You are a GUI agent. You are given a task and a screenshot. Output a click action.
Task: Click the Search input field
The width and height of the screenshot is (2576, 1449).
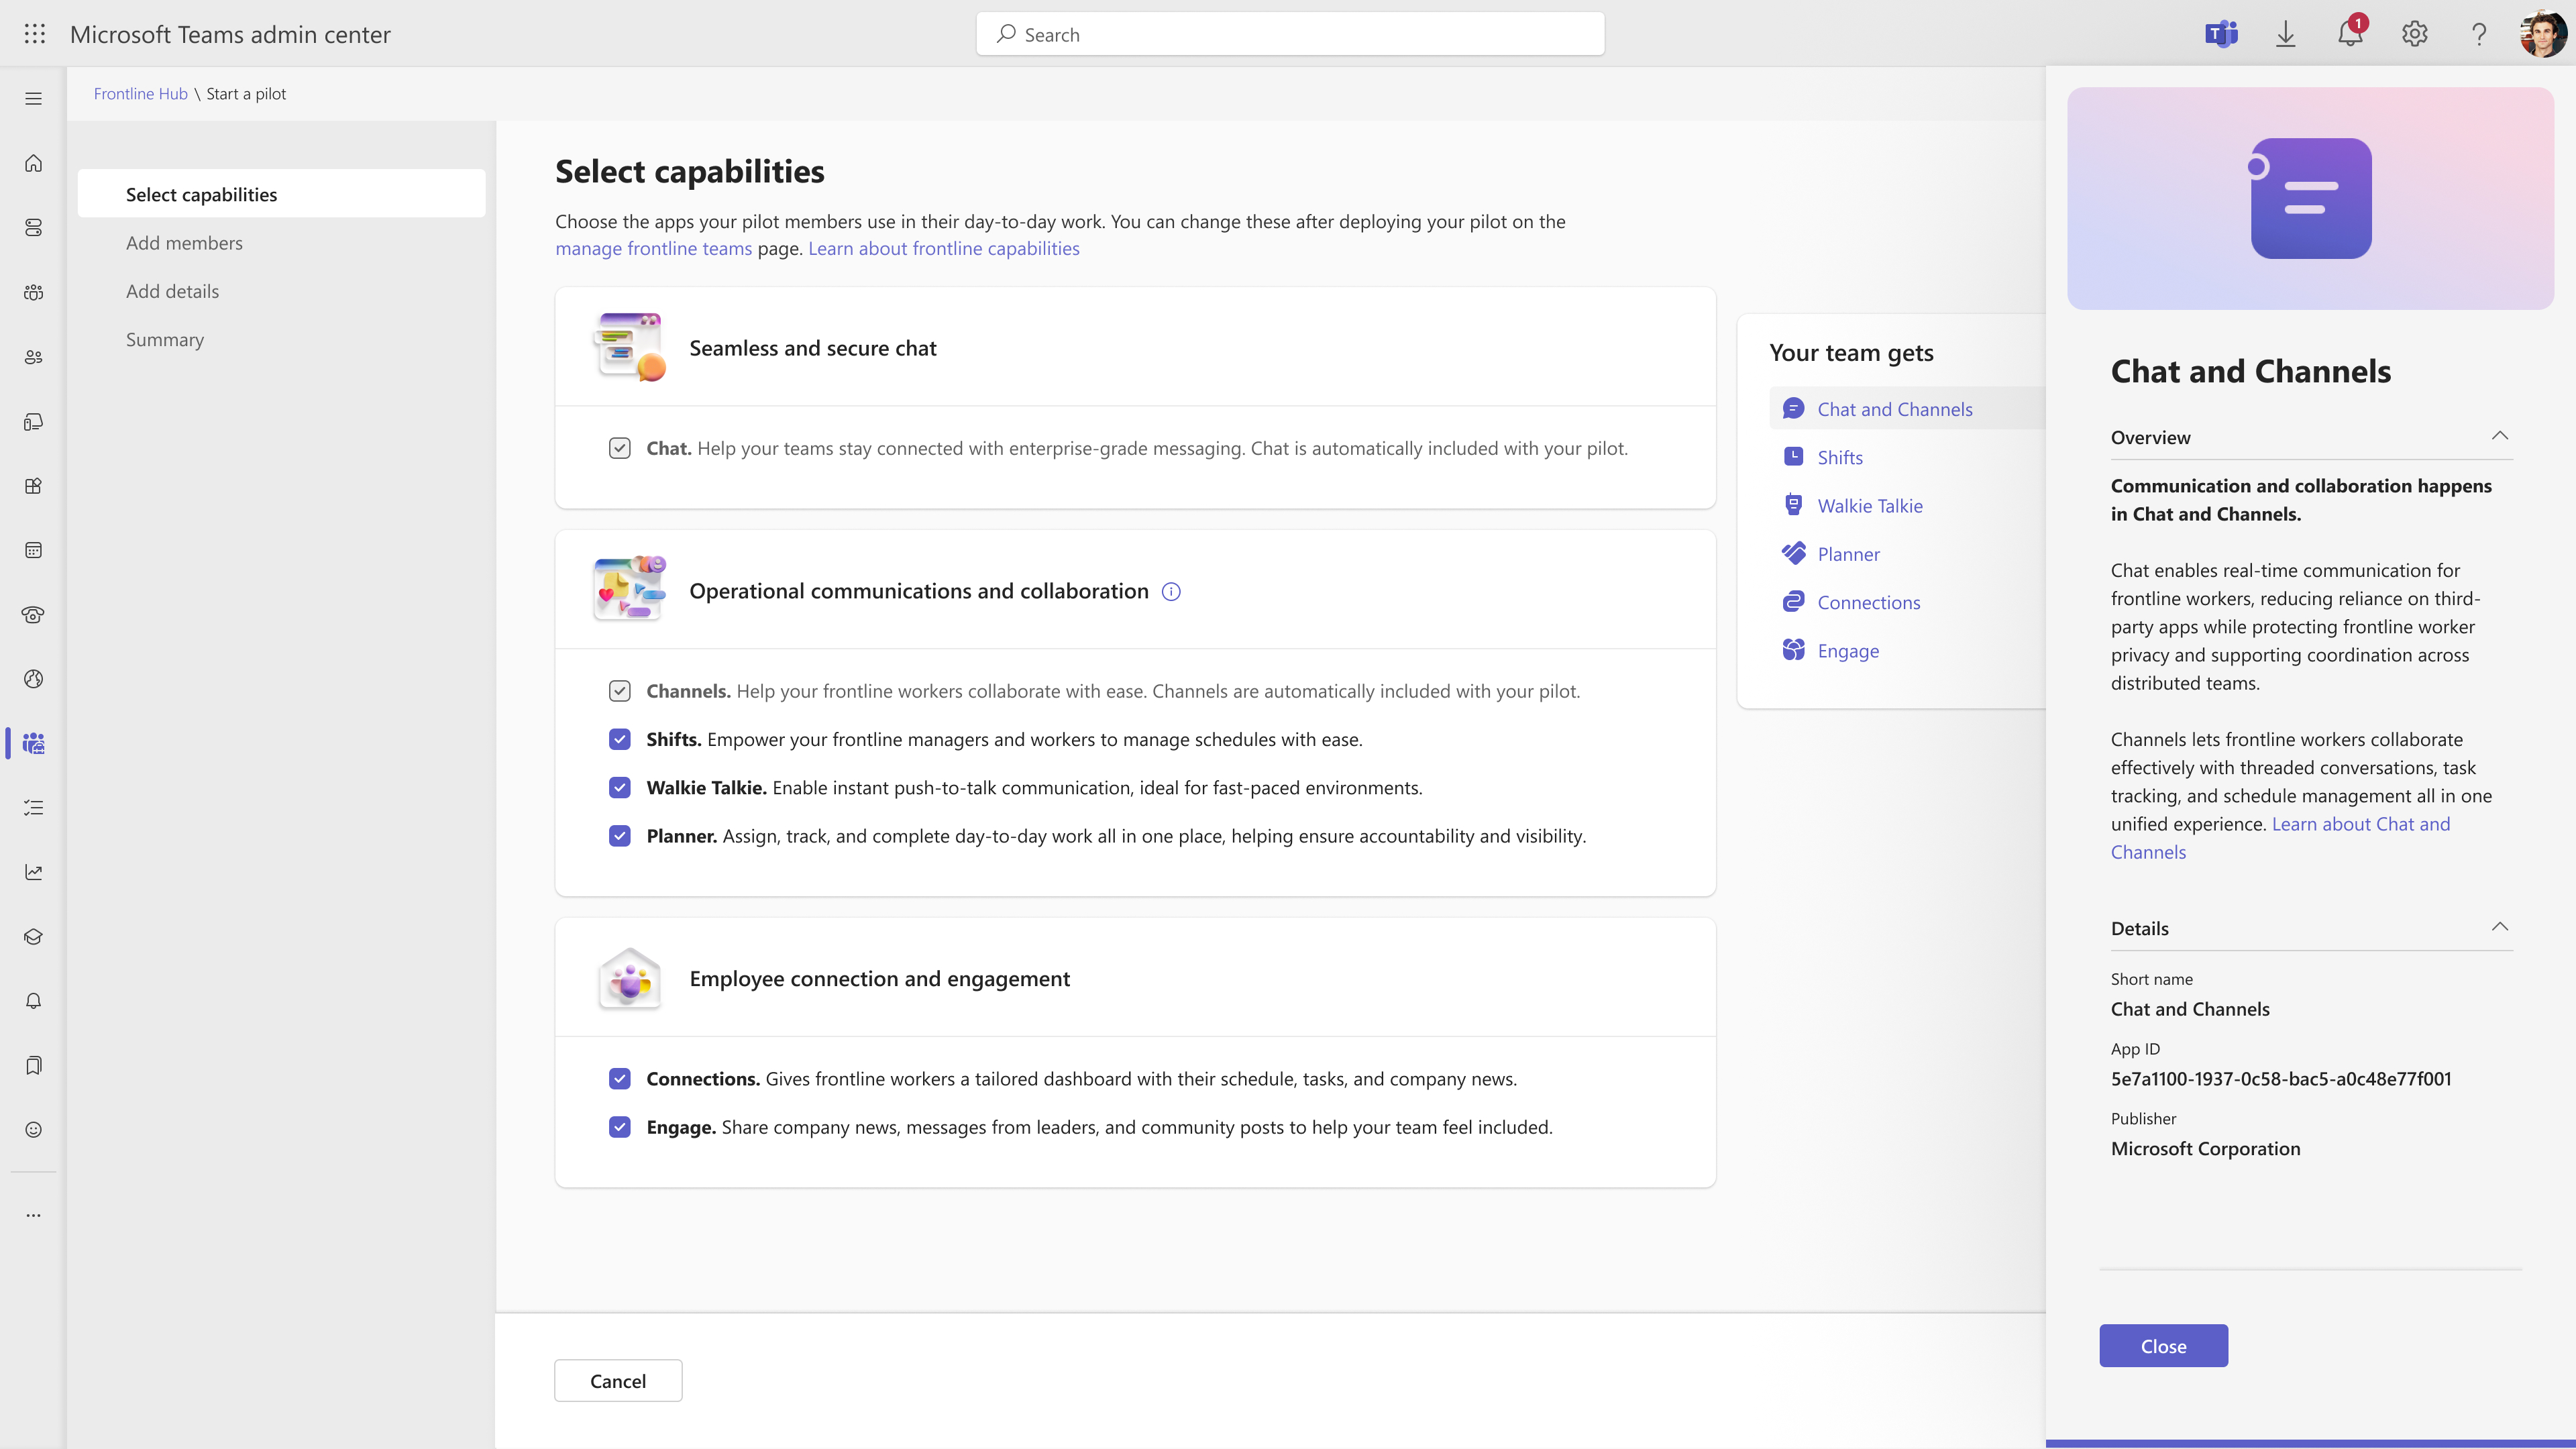pyautogui.click(x=1290, y=34)
